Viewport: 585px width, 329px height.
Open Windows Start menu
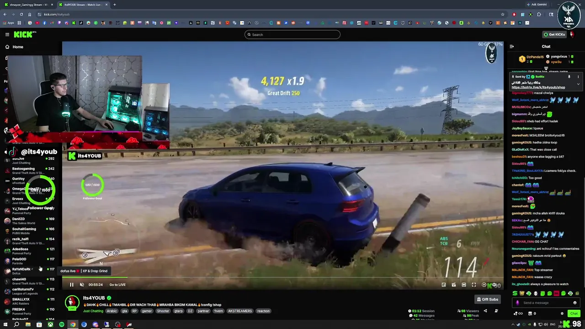(5, 325)
